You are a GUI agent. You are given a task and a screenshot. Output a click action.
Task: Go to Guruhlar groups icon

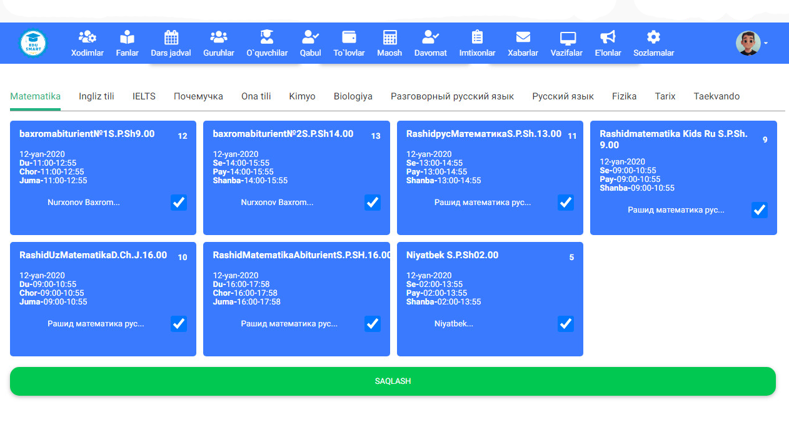pyautogui.click(x=218, y=37)
